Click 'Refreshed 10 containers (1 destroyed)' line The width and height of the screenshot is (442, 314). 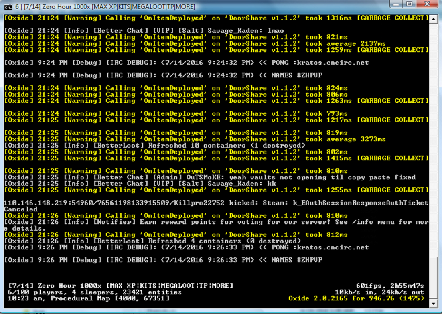[x=155, y=146]
